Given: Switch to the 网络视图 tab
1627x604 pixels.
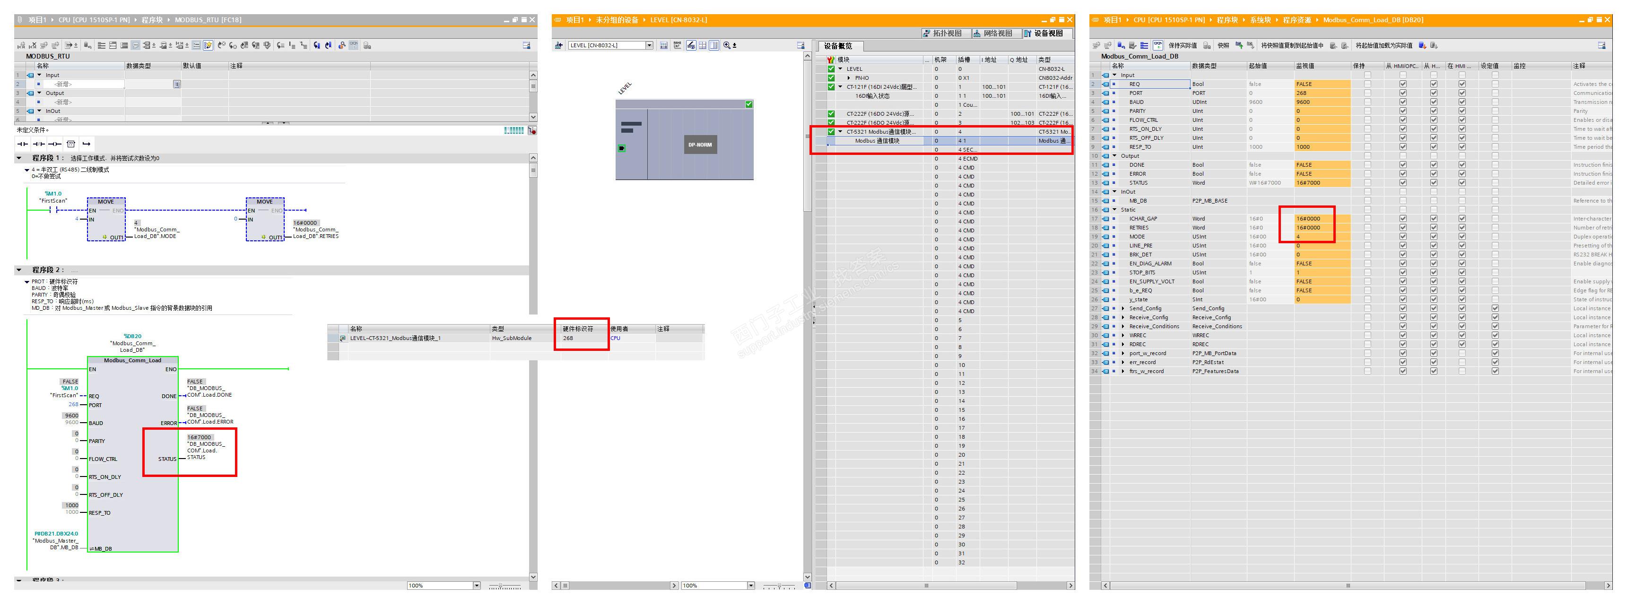Looking at the screenshot, I should click(x=993, y=34).
